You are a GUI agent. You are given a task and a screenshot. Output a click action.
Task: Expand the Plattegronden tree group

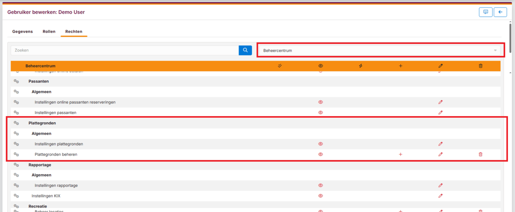(x=16, y=123)
